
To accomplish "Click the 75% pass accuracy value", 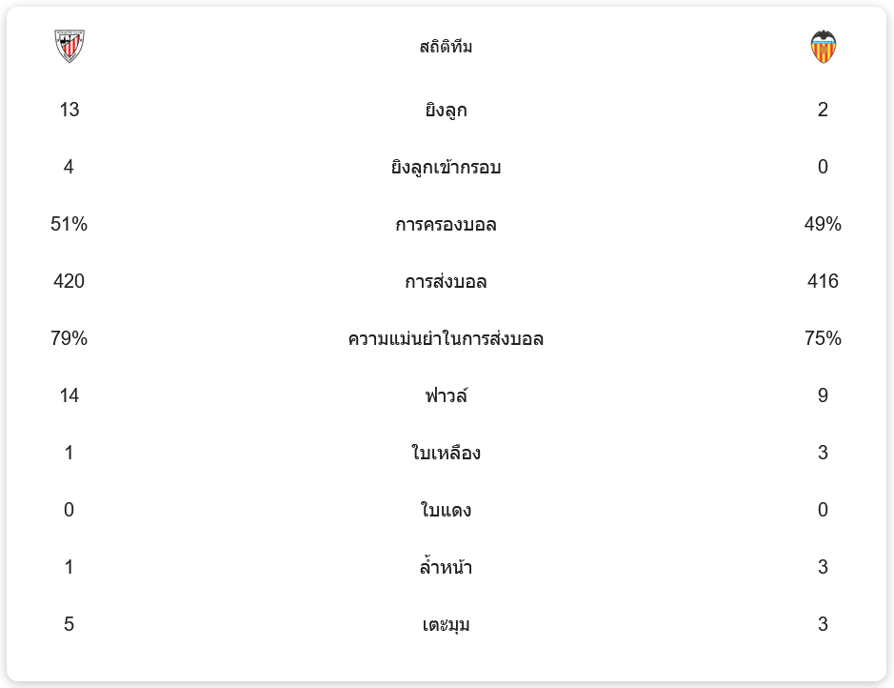I will click(823, 338).
